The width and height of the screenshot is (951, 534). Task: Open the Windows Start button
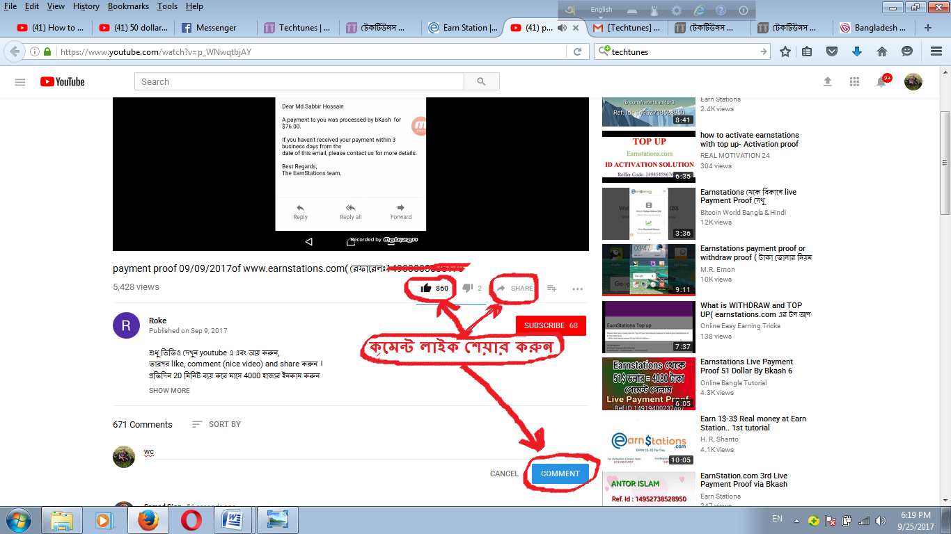tap(18, 520)
